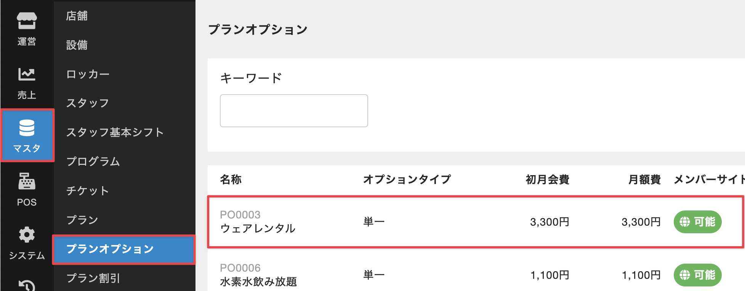Open the プログラム menu item

coord(93,161)
